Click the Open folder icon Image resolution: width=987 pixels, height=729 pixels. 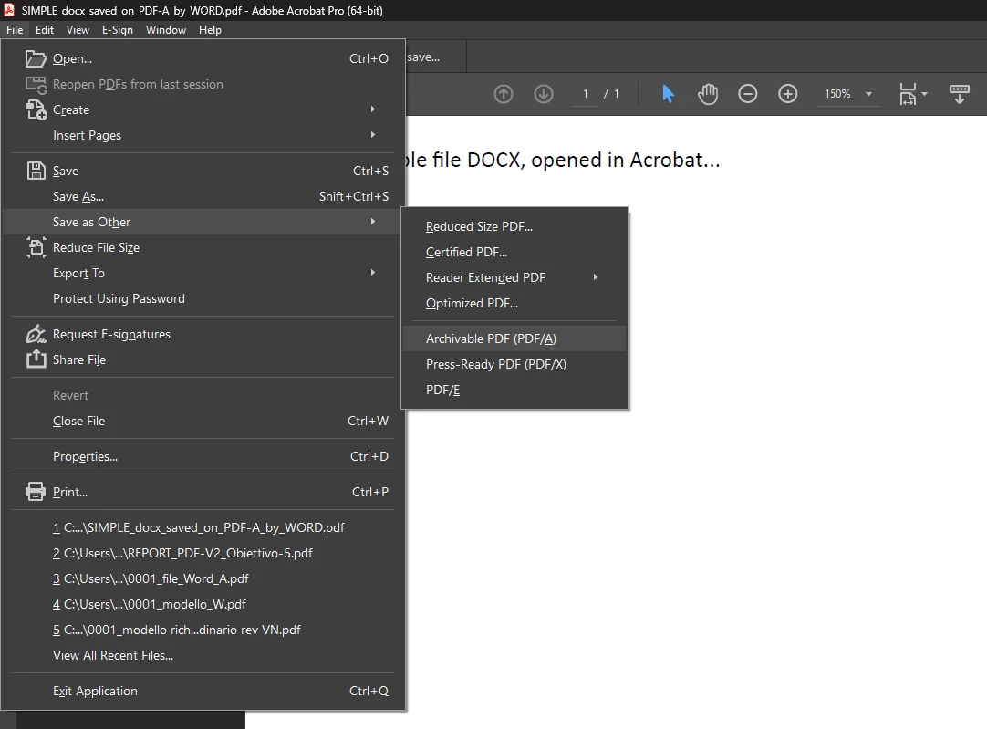tap(36, 58)
